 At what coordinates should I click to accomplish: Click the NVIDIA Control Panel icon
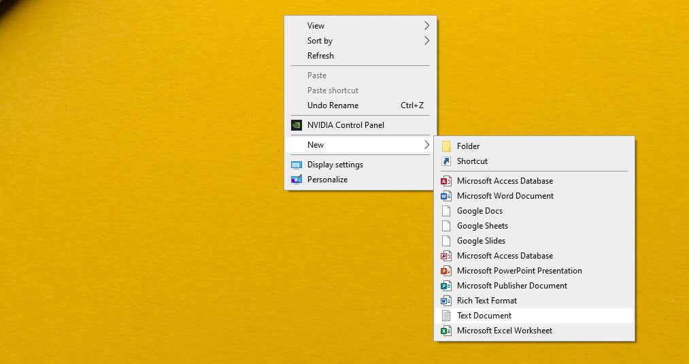click(x=297, y=125)
